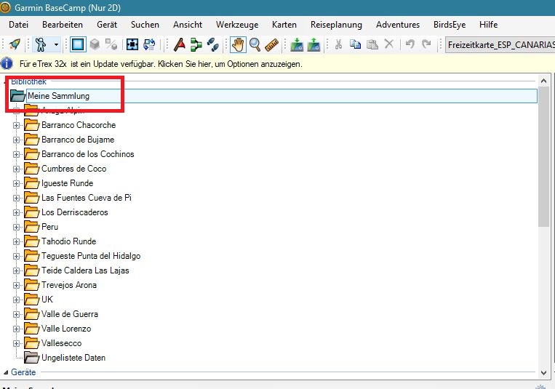This screenshot has width=555, height=389.
Task: Open the activity profile dropdown arrow
Action: coord(56,44)
